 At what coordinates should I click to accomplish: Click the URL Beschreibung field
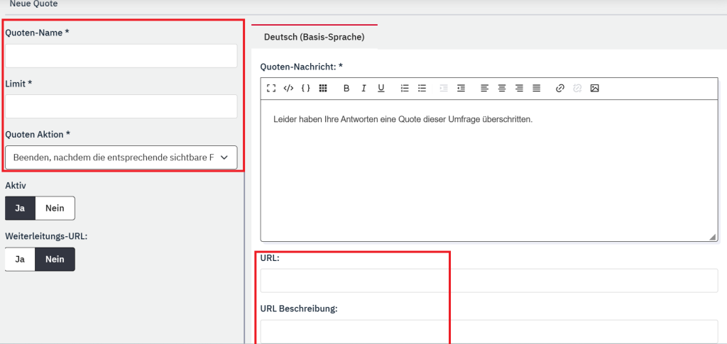[x=489, y=331]
